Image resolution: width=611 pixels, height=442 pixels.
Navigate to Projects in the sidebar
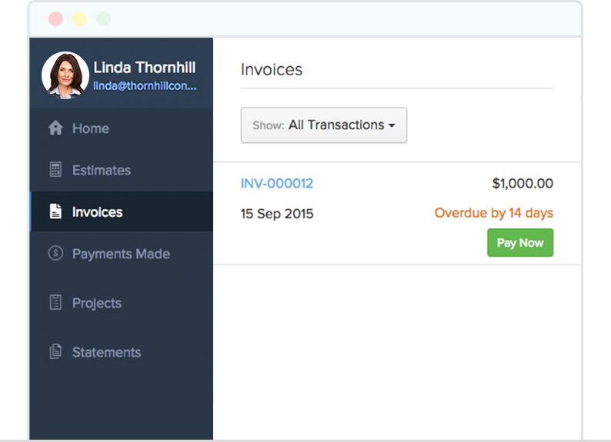(97, 303)
